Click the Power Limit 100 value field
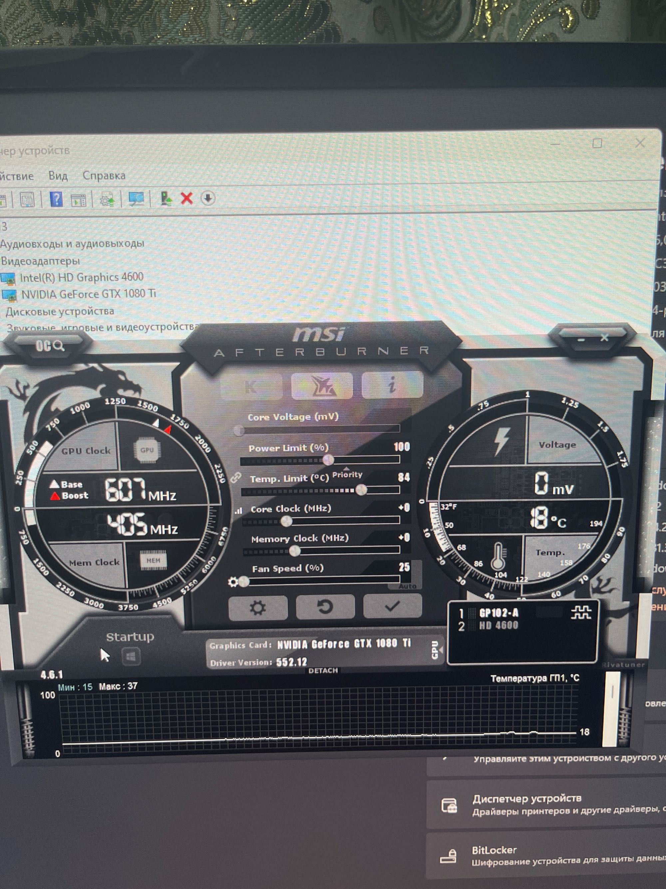666x889 pixels. (x=402, y=447)
